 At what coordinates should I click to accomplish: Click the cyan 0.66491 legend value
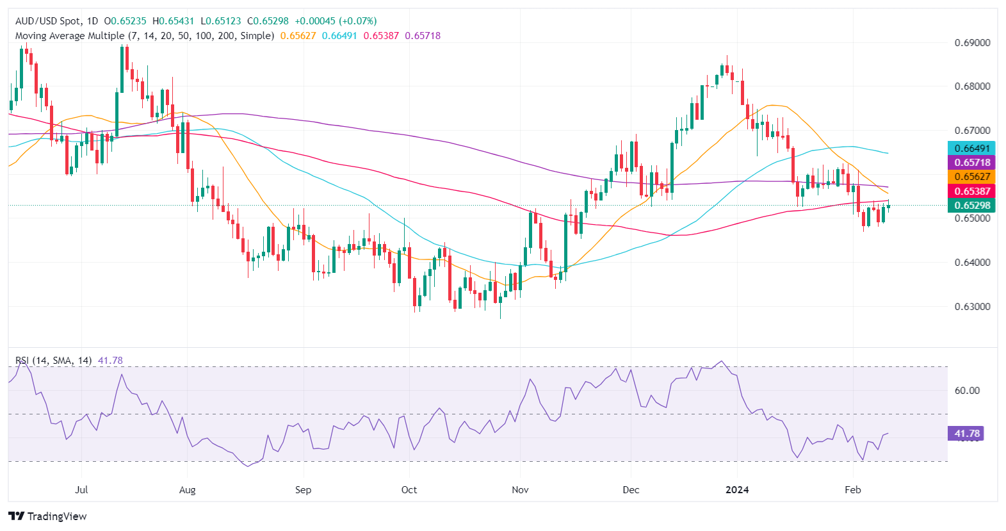tap(339, 36)
